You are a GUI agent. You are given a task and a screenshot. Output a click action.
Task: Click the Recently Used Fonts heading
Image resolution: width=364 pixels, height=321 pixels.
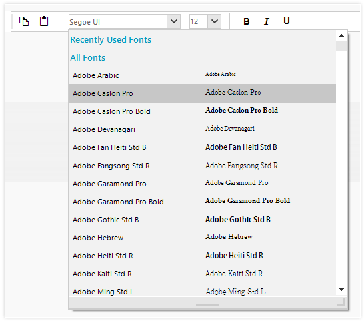click(111, 40)
